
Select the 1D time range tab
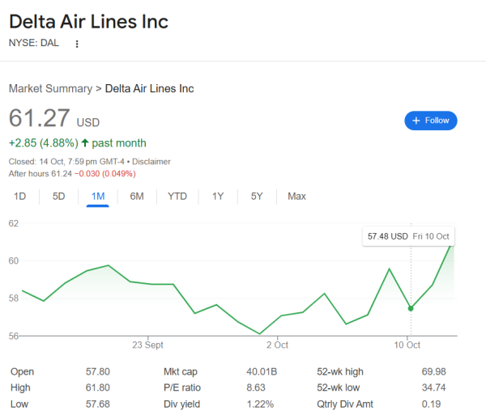click(x=20, y=196)
